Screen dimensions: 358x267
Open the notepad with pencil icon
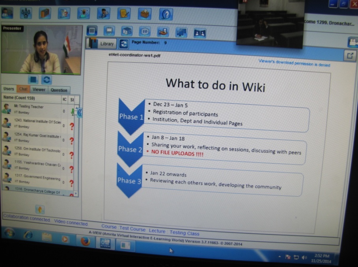124,14
